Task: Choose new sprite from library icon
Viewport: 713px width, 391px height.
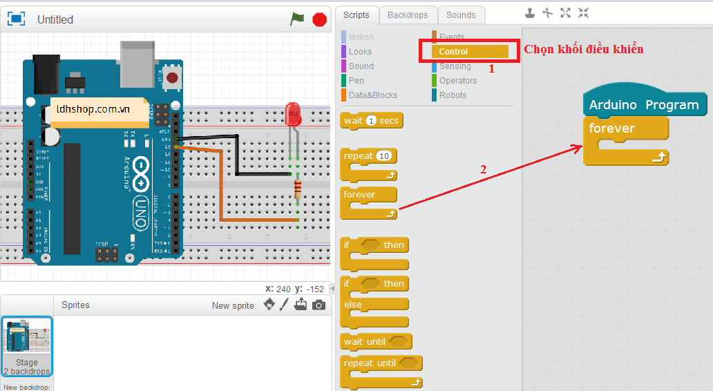Action: point(270,305)
